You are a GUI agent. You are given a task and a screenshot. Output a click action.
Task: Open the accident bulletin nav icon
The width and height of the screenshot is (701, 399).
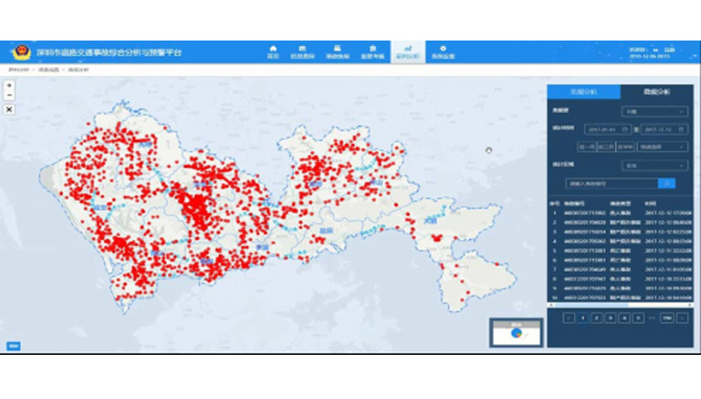click(336, 51)
